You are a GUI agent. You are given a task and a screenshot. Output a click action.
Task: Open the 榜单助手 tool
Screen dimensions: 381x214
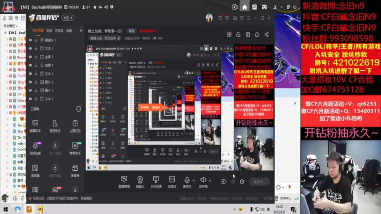tap(75, 148)
